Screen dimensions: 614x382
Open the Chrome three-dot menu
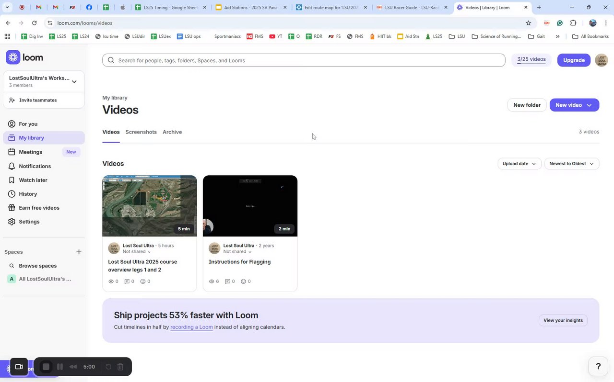pos(606,23)
